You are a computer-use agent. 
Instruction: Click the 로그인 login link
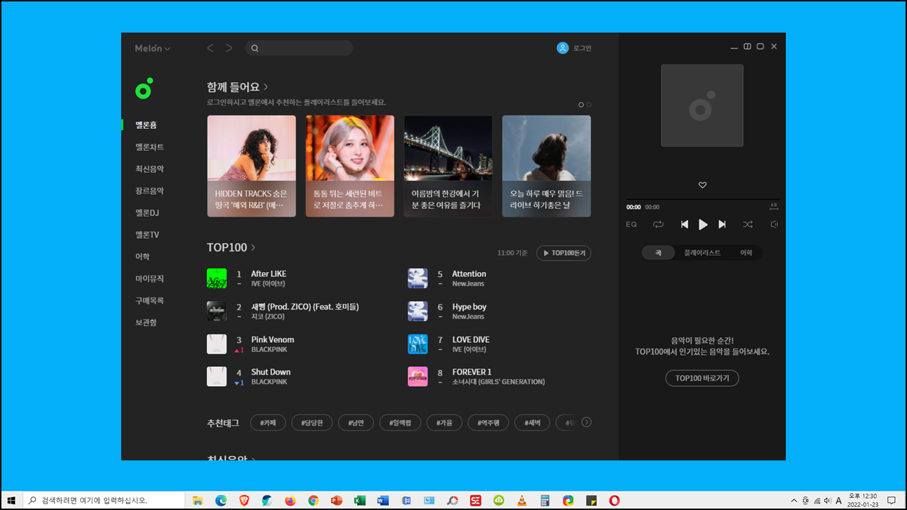pyautogui.click(x=582, y=48)
